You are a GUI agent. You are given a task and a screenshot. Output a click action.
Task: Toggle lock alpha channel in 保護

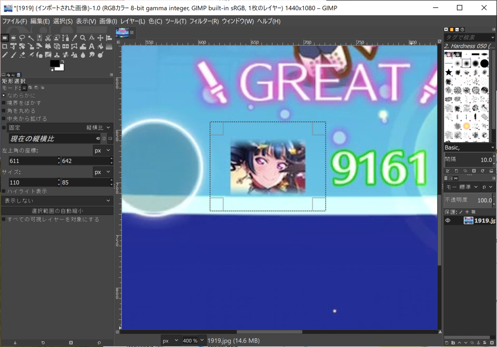tap(473, 212)
